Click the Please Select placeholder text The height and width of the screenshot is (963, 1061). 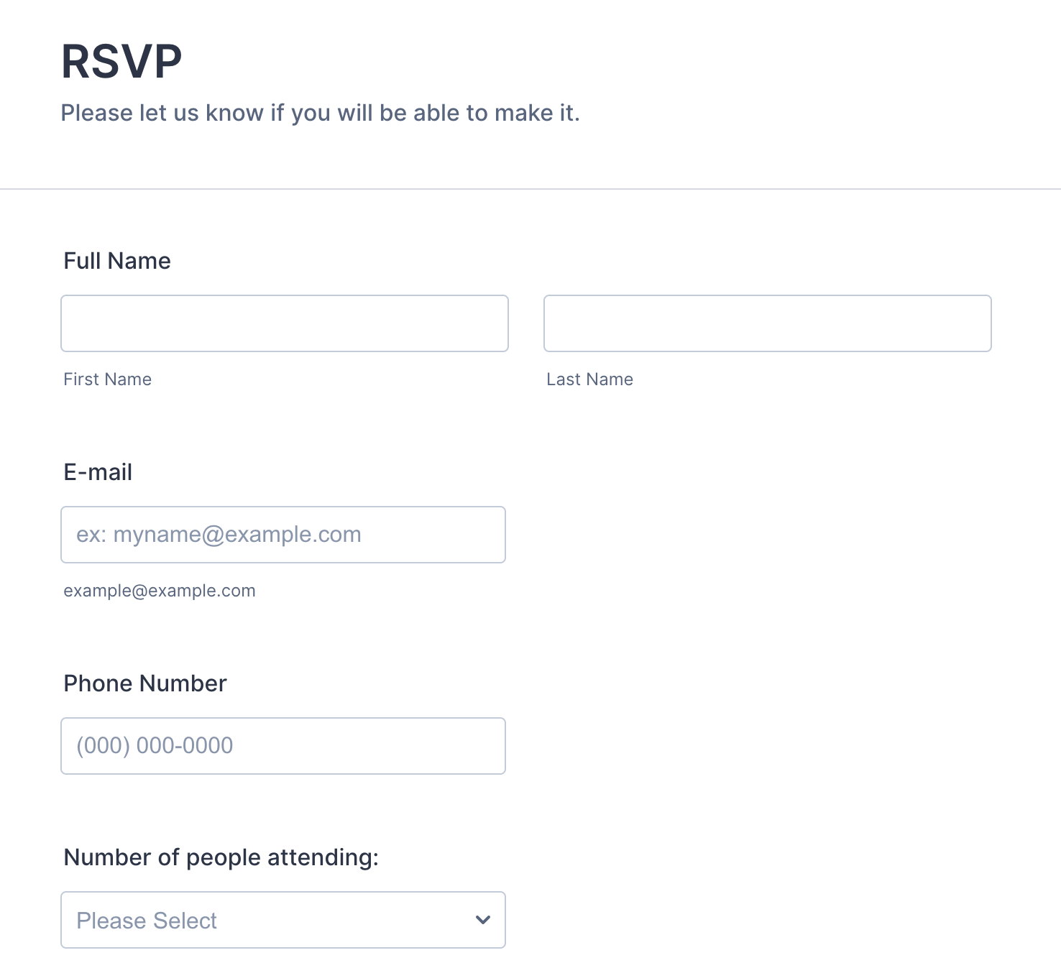147,921
